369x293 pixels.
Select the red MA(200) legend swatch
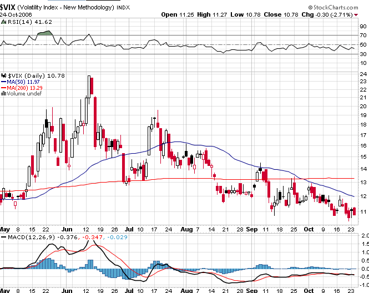[3, 88]
